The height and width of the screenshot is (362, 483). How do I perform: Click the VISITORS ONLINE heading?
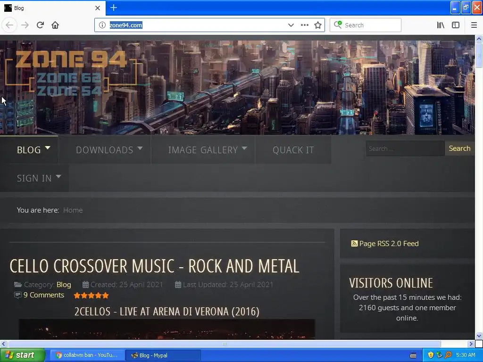(391, 283)
